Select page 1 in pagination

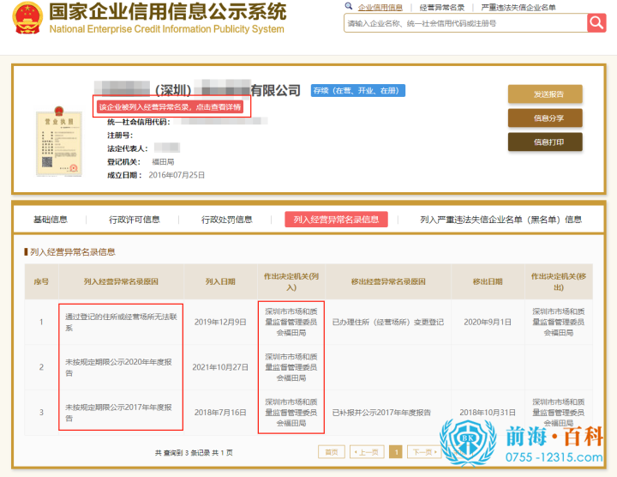point(396,452)
